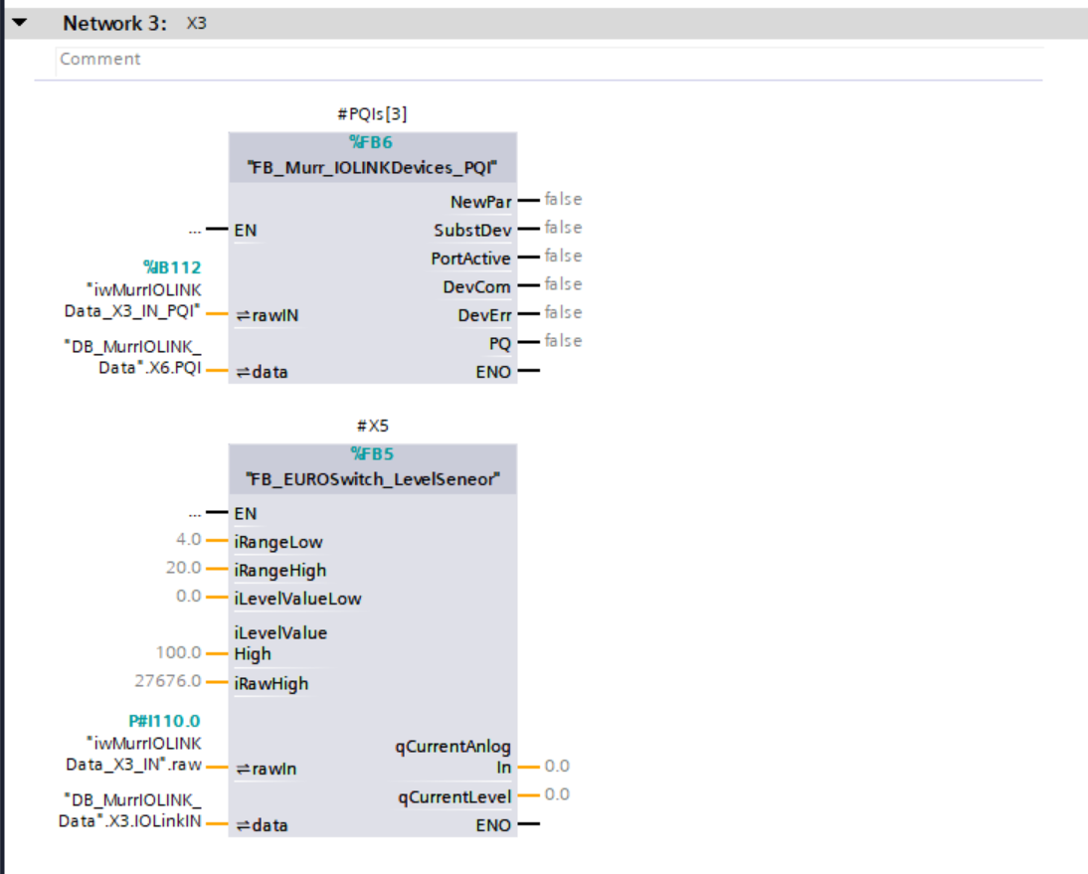Select the P#I110.0 pointer address

(164, 722)
